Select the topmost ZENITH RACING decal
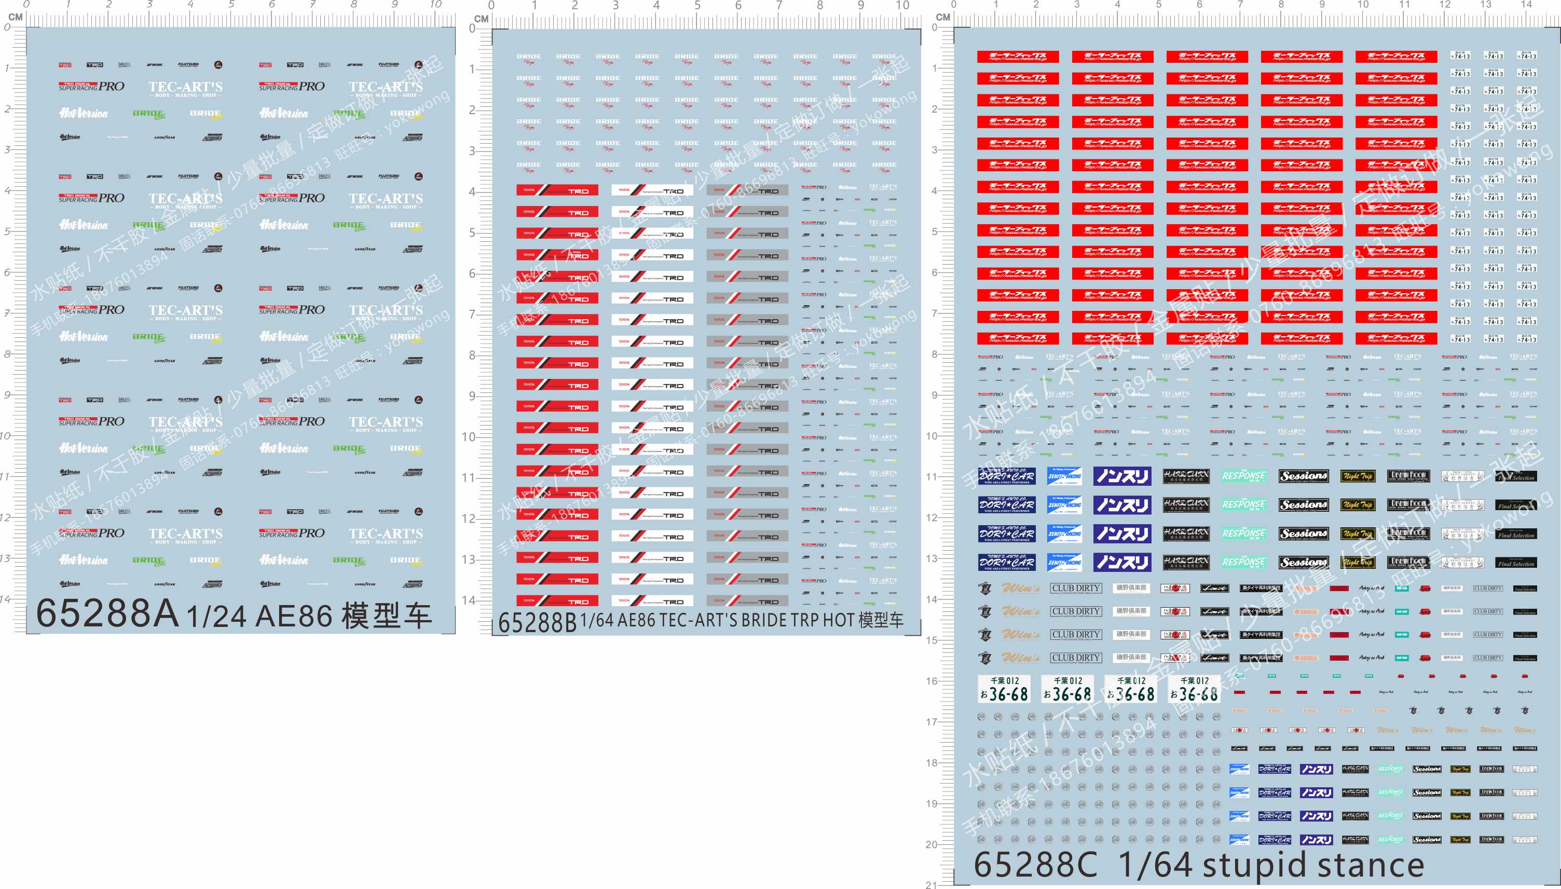The width and height of the screenshot is (1561, 889). [1064, 476]
